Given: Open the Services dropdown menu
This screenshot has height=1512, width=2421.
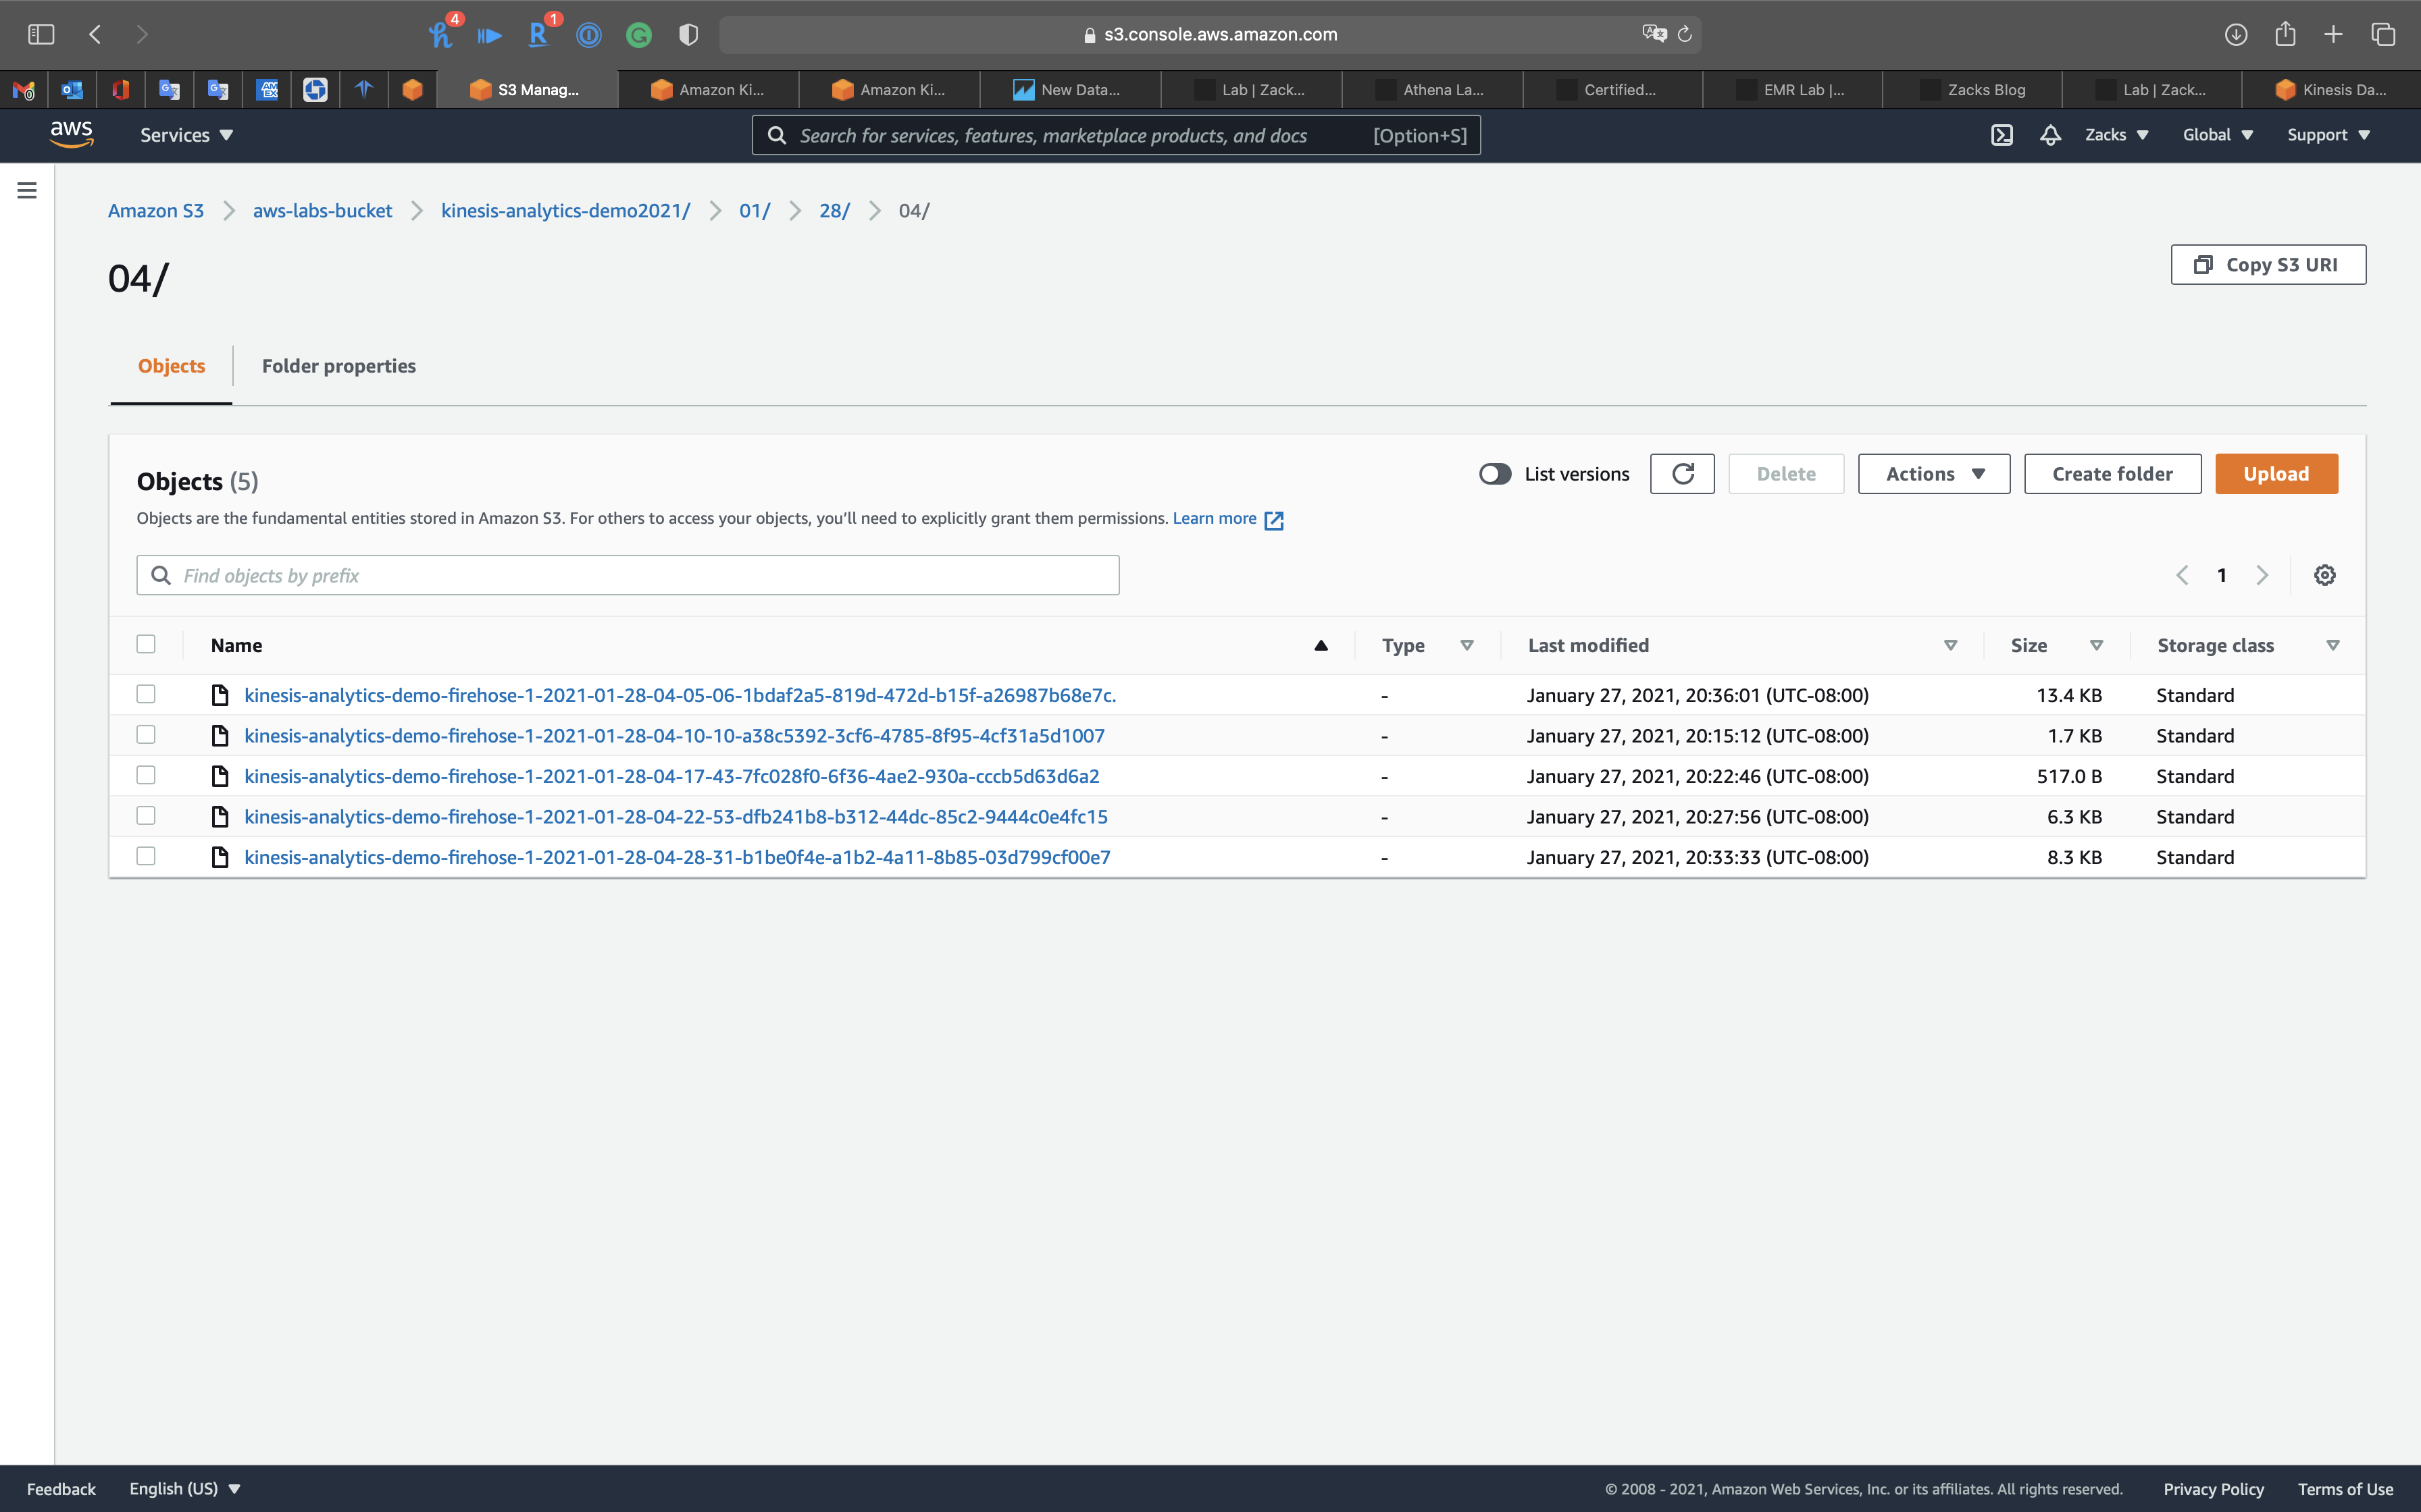Looking at the screenshot, I should click(x=186, y=135).
